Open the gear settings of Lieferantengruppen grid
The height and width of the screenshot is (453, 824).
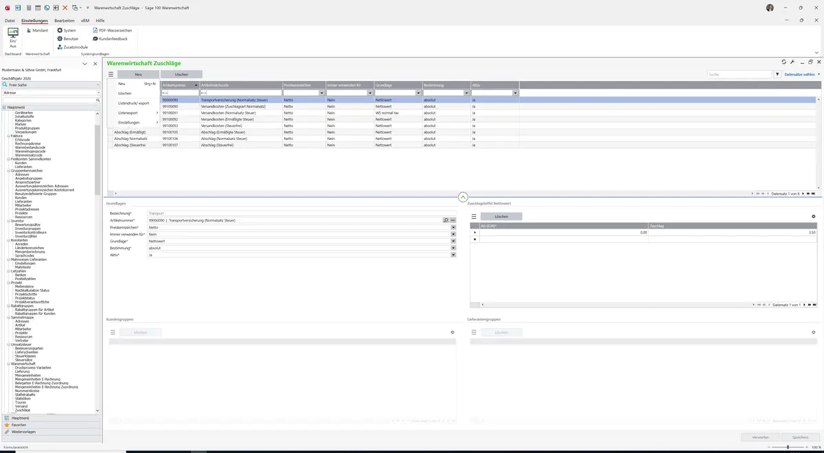pyautogui.click(x=814, y=332)
